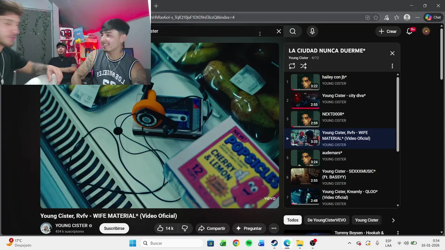Switch to Microsoft Edge taskbar icon
Screen dimensions: 445x250
[x=287, y=243]
